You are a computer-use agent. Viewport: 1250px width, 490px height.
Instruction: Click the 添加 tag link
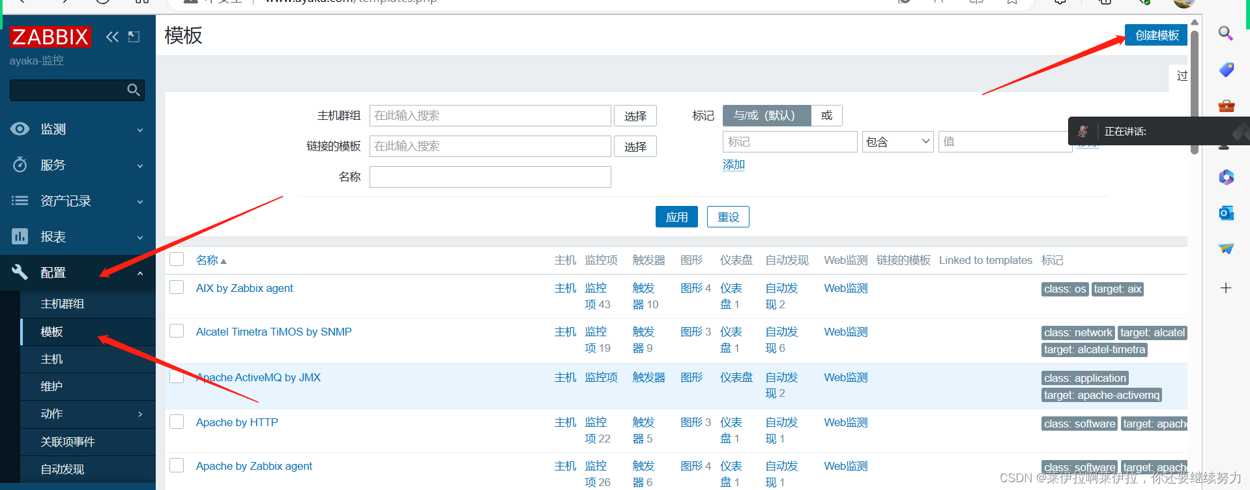point(734,165)
